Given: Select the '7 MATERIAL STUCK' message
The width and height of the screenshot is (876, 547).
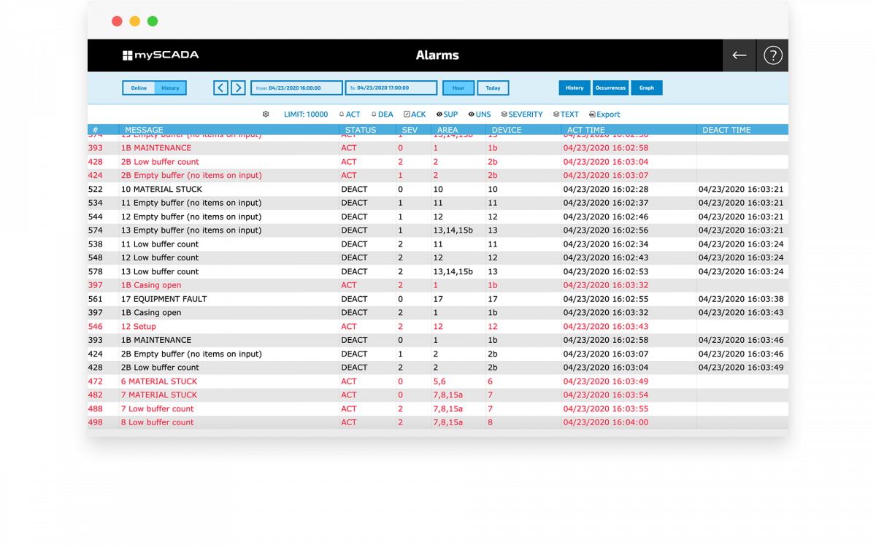Looking at the screenshot, I should [x=159, y=395].
